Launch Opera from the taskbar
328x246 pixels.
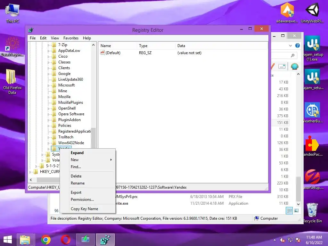[x=65, y=240]
